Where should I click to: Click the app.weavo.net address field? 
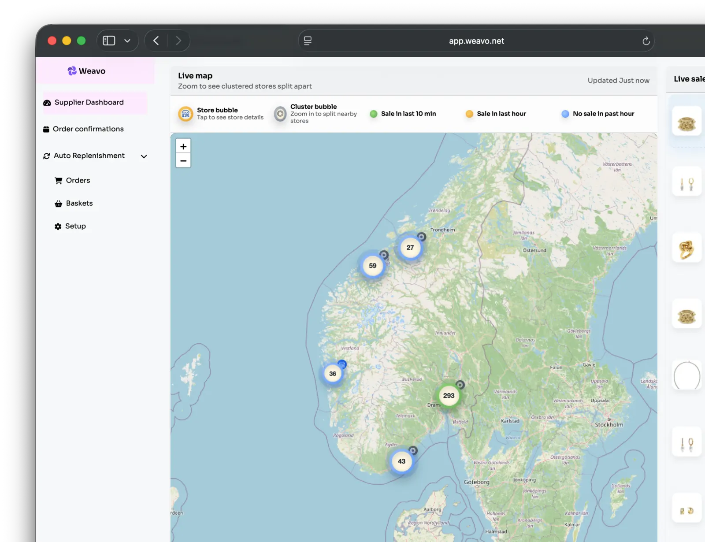click(476, 41)
